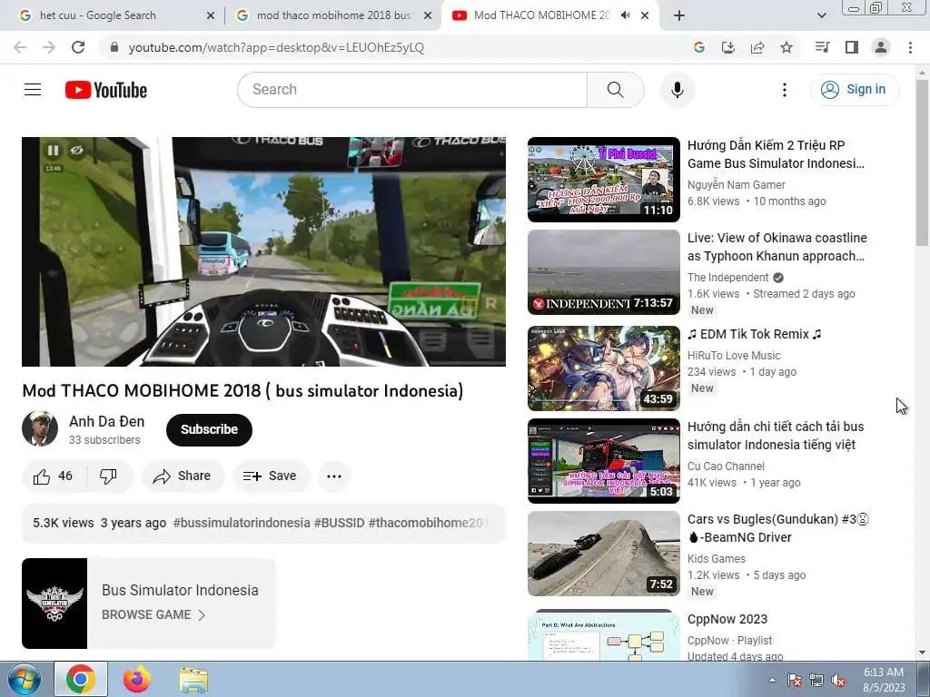Screen dimensions: 930x697
Task: Click the address bar URL
Action: pyautogui.click(x=276, y=47)
